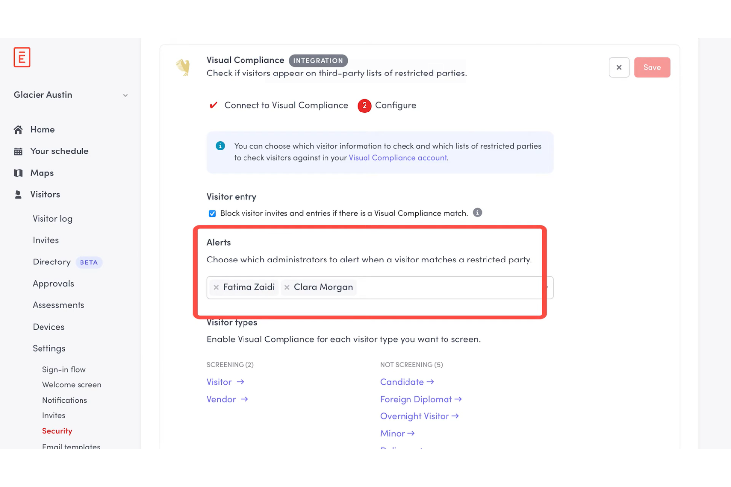This screenshot has width=731, height=487.
Task: Open Sign-in flow settings
Action: (x=64, y=370)
